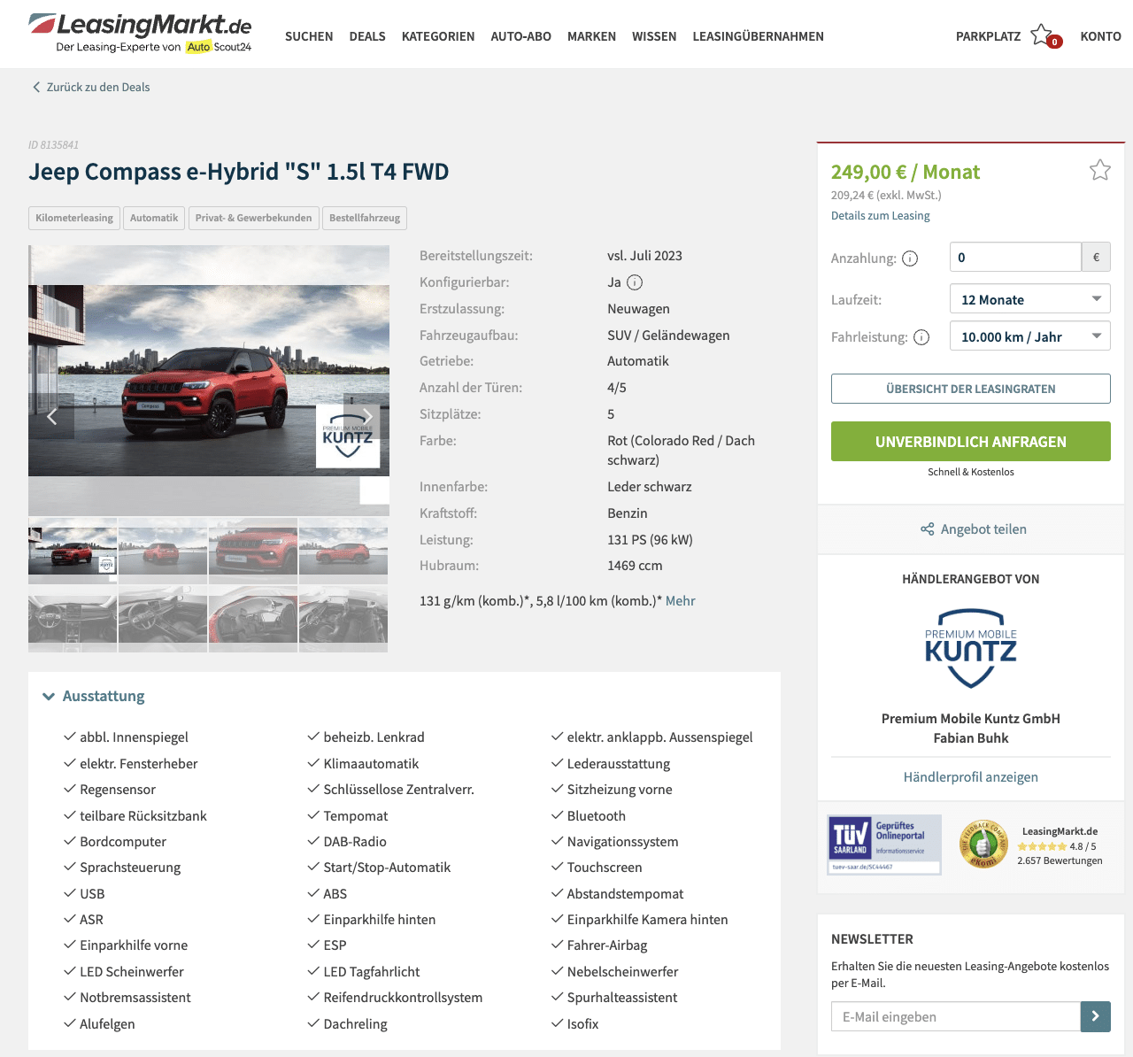
Task: Focus the Anzahlung amount input field
Action: pos(1015,257)
